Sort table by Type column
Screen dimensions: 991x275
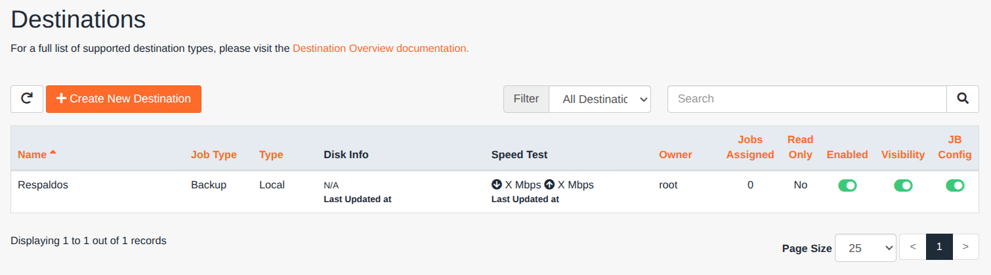pos(271,155)
